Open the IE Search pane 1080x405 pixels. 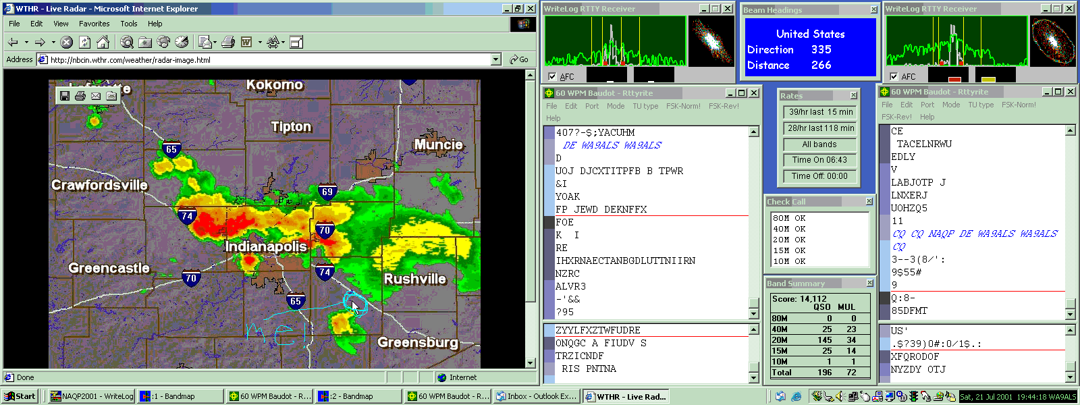pyautogui.click(x=127, y=42)
